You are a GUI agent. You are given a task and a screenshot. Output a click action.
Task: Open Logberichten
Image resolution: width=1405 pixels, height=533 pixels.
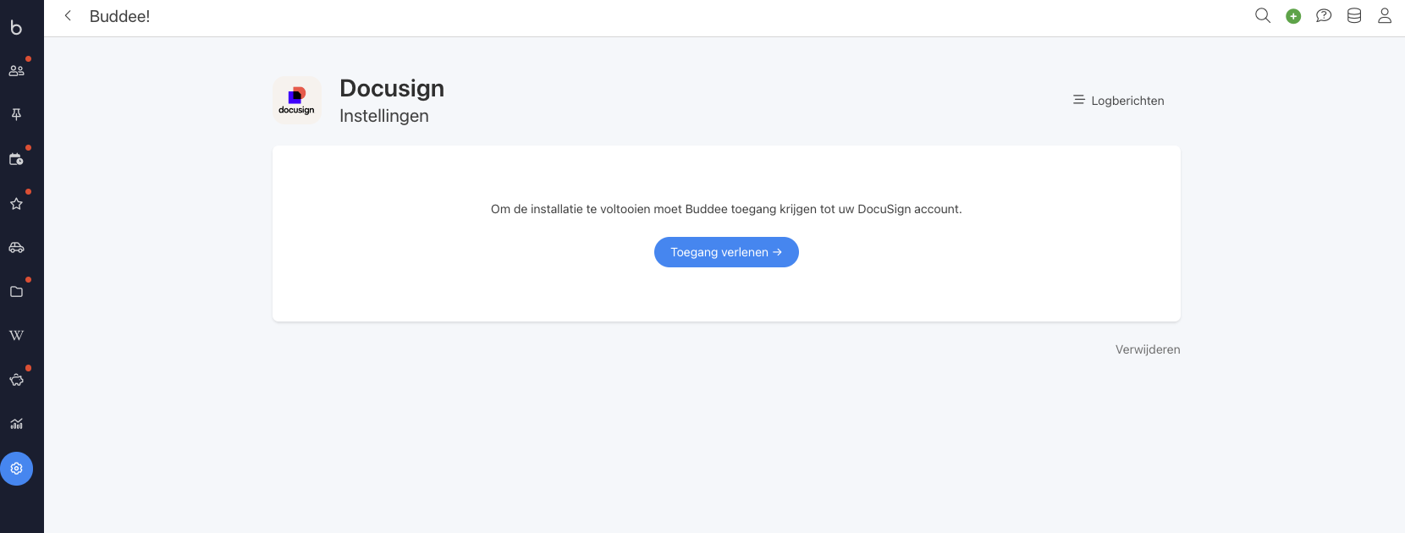tap(1119, 101)
